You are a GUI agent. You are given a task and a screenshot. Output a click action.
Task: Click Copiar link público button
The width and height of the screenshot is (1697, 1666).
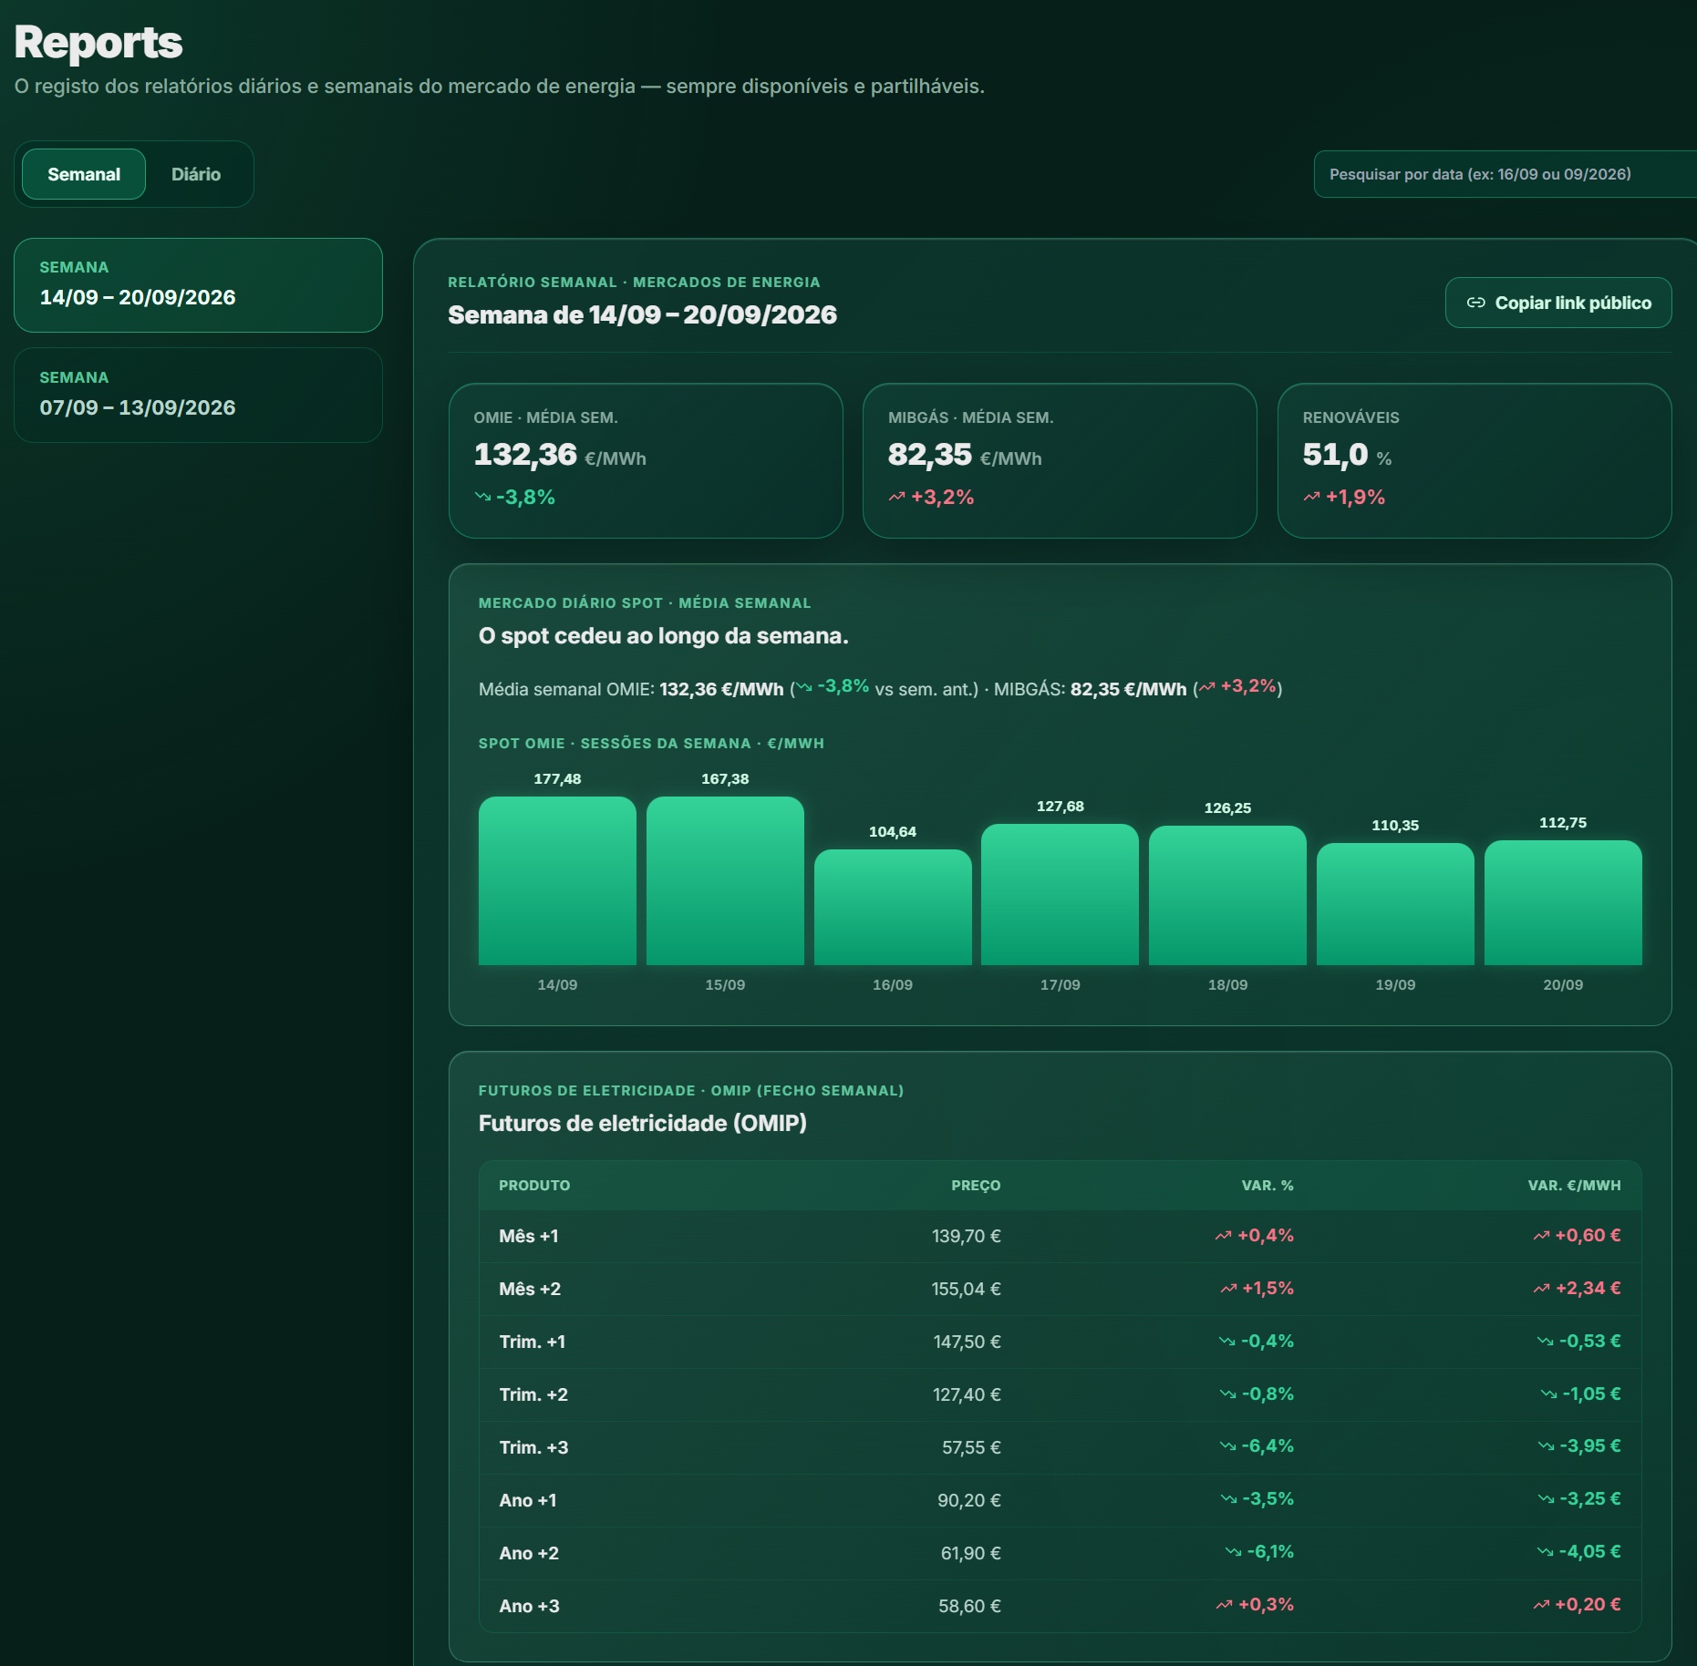(1557, 303)
